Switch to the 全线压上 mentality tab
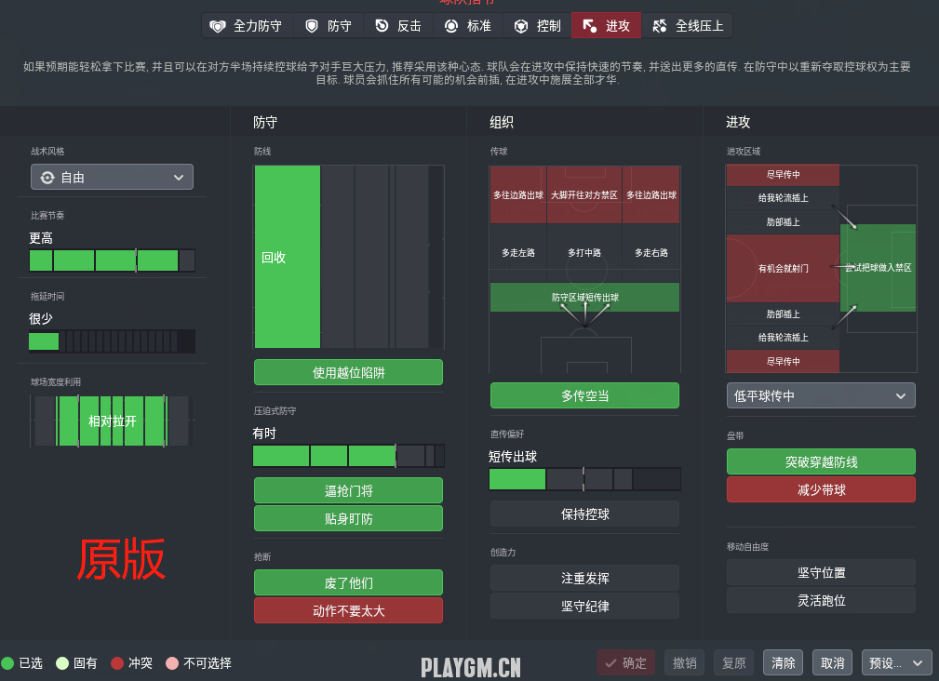 (x=689, y=26)
